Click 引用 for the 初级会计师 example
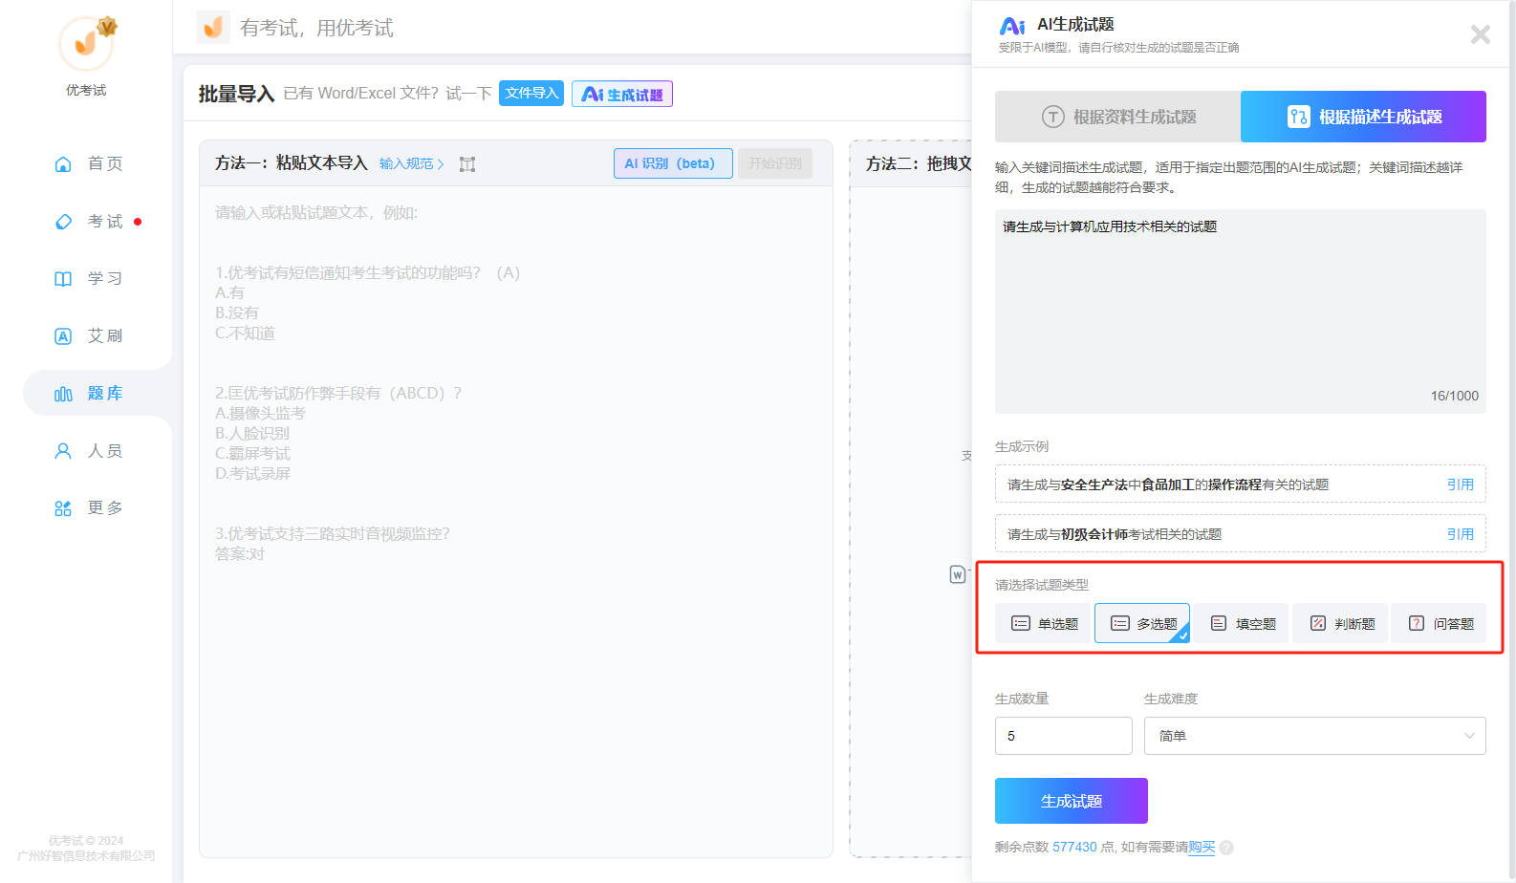The width and height of the screenshot is (1516, 883). [x=1460, y=534]
